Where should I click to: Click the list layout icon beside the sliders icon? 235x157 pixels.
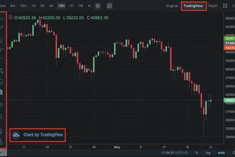[109, 6]
